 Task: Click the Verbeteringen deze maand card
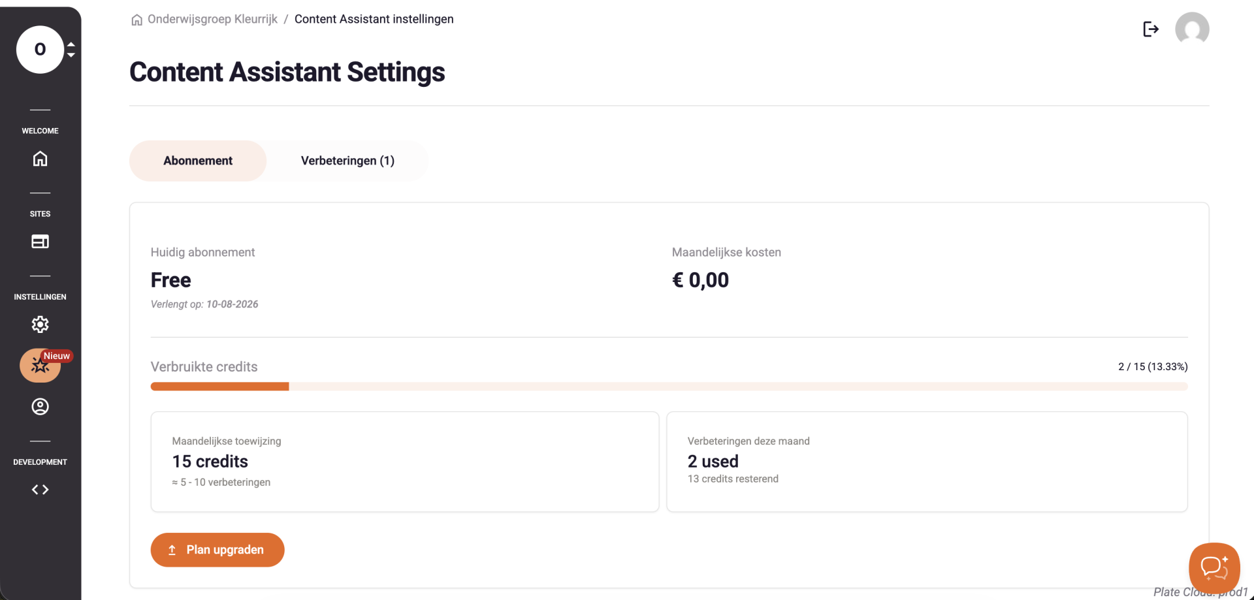coord(927,462)
